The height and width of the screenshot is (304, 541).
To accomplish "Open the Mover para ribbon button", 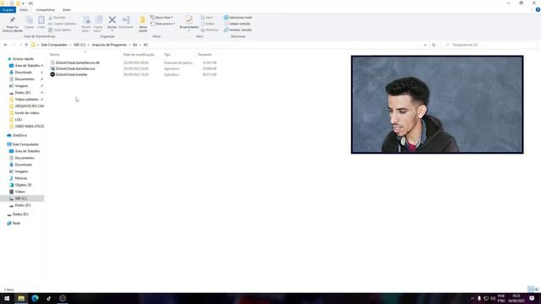I will point(86,24).
